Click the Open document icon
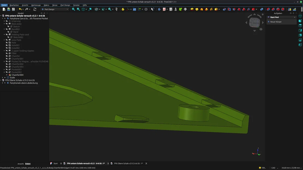This screenshot has height=170, width=303. pyautogui.click(x=9, y=9)
